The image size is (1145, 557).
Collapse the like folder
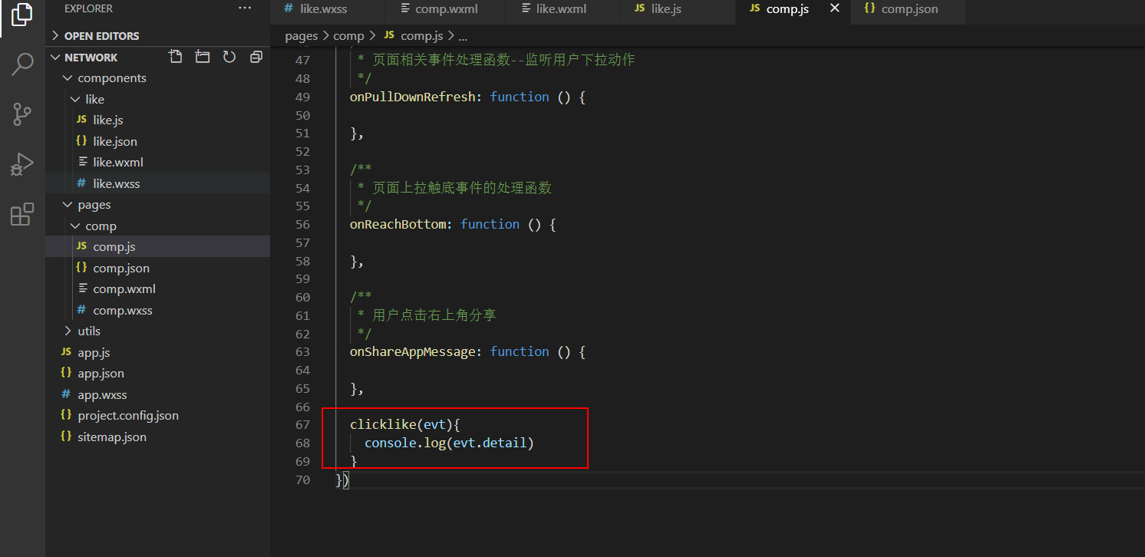tap(157, 99)
